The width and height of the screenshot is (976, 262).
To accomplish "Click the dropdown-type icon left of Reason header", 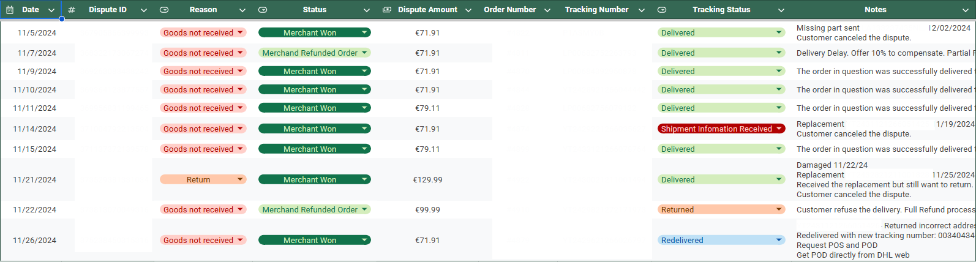I will point(164,10).
